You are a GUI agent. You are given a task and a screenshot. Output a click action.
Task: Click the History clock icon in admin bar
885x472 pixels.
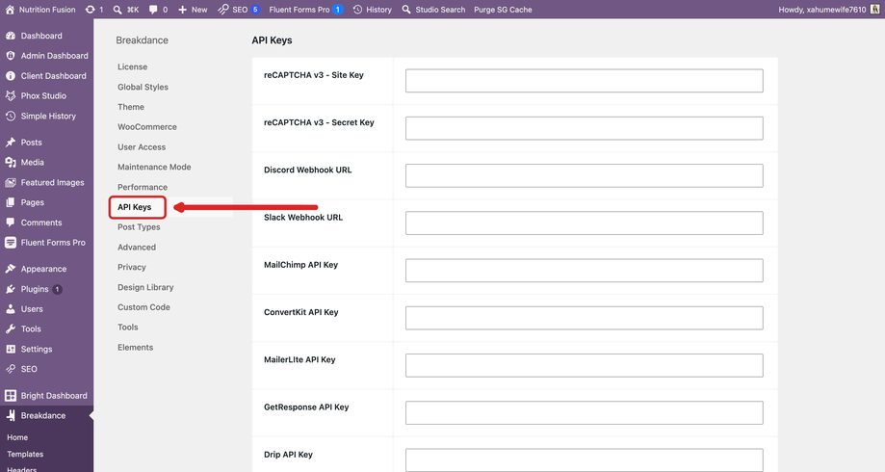click(358, 10)
